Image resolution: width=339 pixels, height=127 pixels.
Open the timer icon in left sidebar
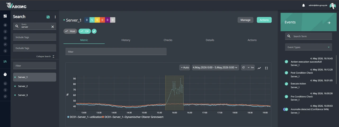(5, 75)
